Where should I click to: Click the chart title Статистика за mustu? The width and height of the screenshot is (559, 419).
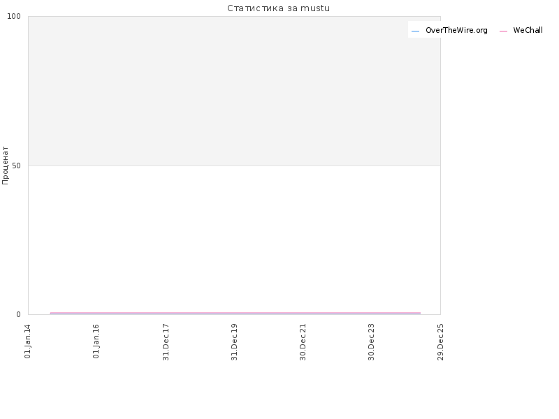coord(278,8)
